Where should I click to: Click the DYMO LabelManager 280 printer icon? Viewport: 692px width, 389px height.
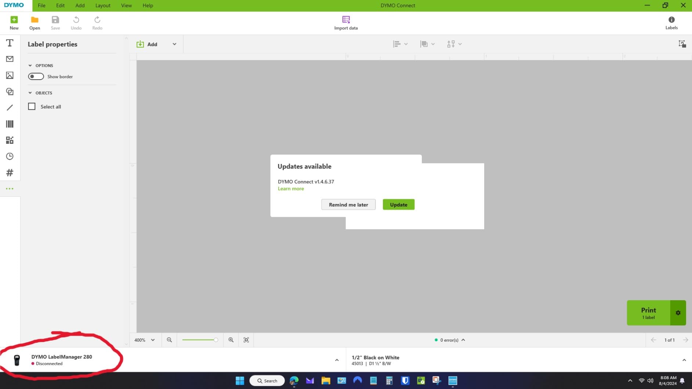(17, 360)
